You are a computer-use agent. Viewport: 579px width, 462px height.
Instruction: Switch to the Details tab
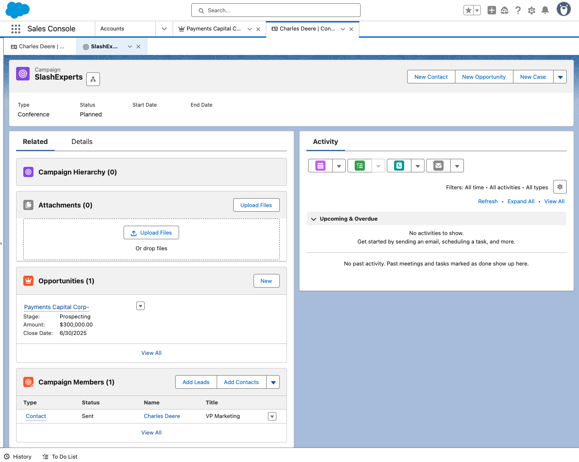pos(82,142)
